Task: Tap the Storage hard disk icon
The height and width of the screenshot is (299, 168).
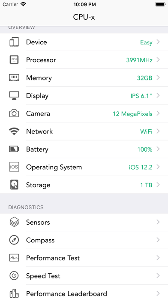Action: click(x=14, y=185)
